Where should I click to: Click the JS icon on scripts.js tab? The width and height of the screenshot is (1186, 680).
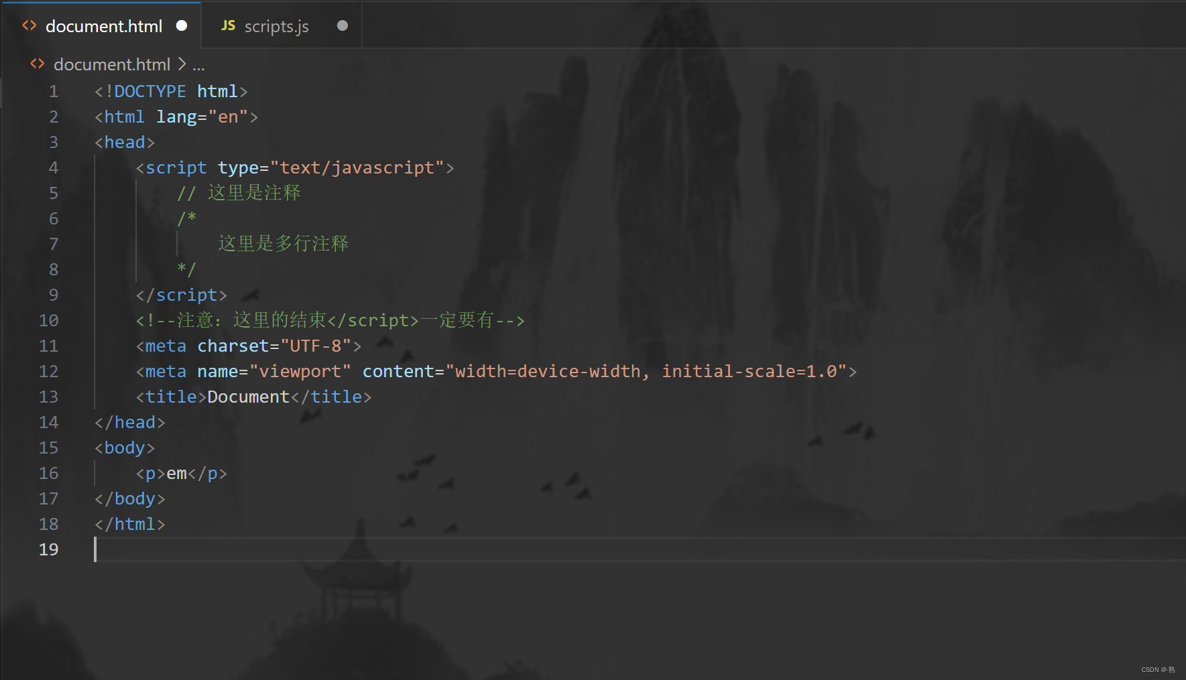(228, 25)
